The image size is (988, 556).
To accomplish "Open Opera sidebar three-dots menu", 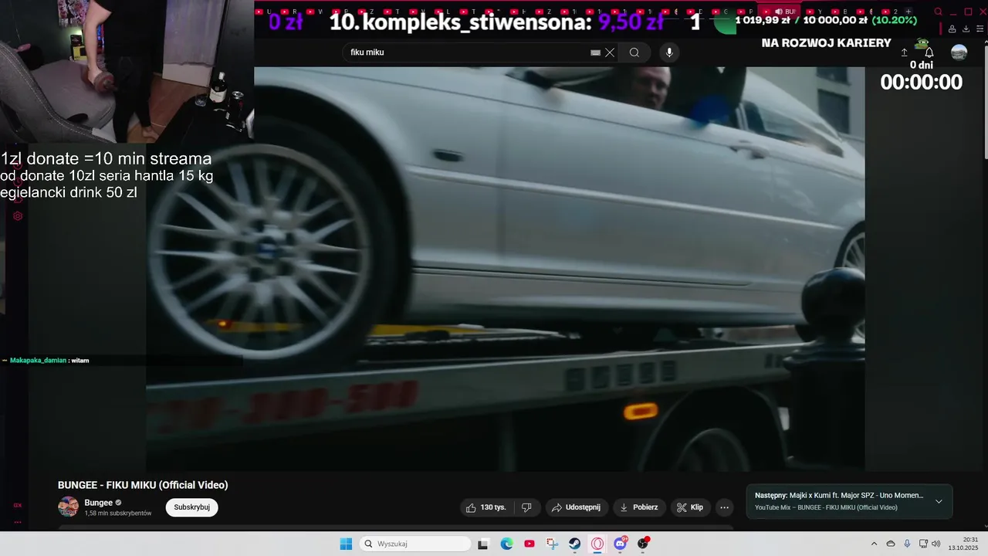I will point(17,522).
